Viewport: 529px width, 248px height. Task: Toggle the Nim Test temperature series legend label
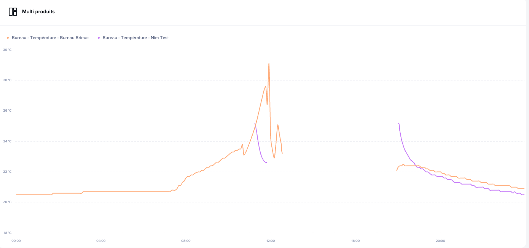coord(135,38)
